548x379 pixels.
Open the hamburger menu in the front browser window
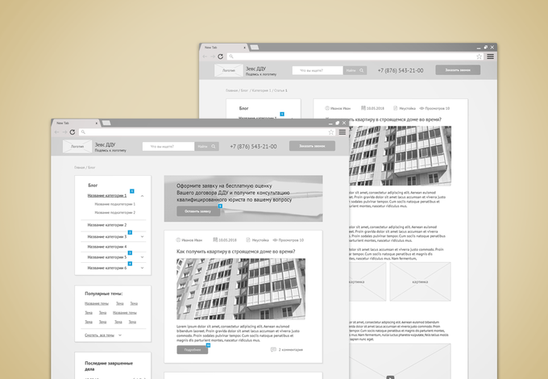click(x=342, y=132)
